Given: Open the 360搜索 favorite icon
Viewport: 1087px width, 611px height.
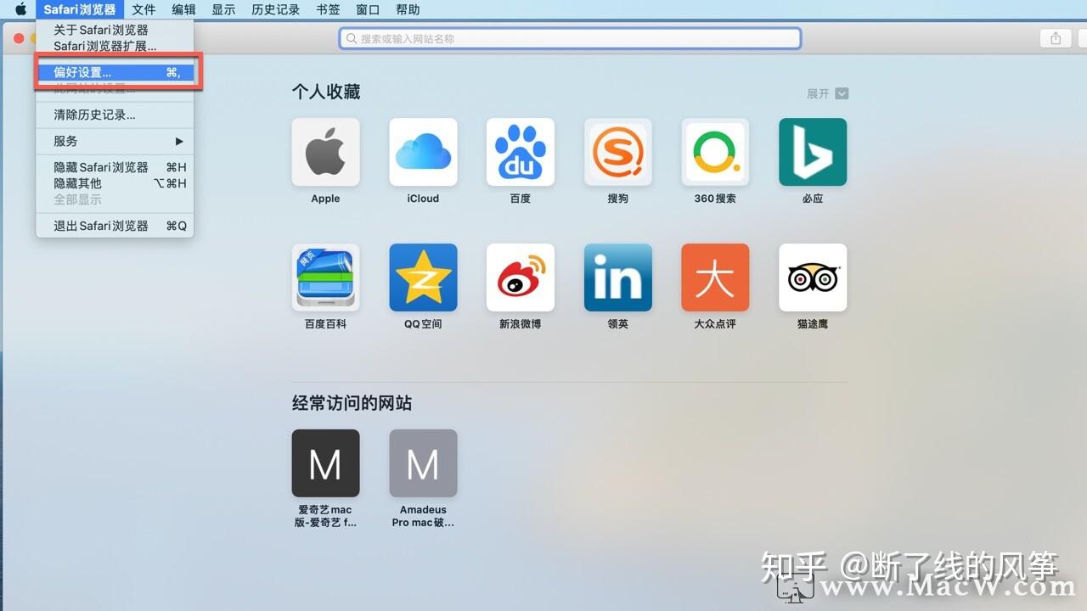Looking at the screenshot, I should 715,151.
